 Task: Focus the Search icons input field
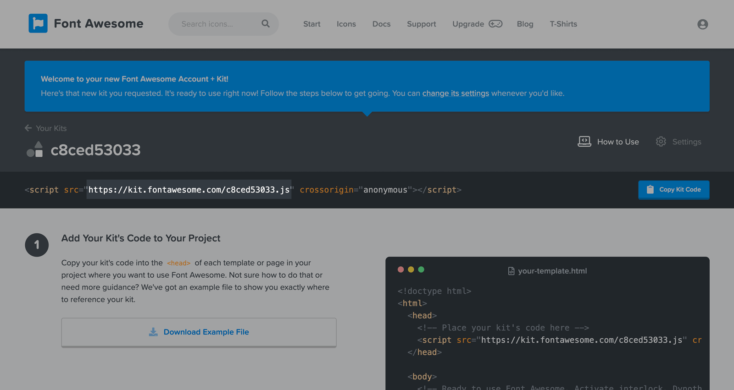(x=223, y=24)
